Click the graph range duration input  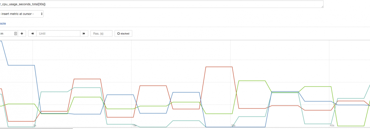click(x=6, y=34)
